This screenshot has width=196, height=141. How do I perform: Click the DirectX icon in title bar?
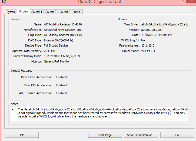point(2,1)
